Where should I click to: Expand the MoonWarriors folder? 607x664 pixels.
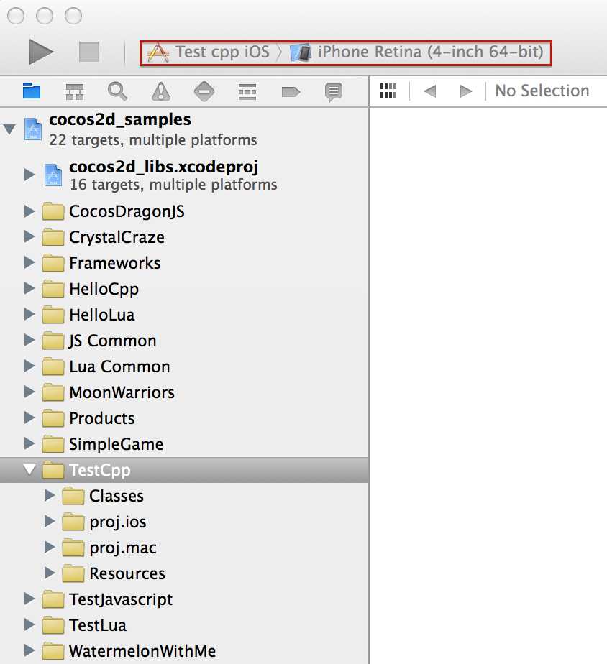29,392
